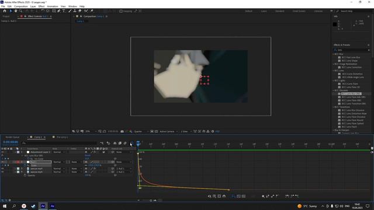Collapse Adjustment Layer 1 properties twirl
374x210 pixels.
coord(15,152)
